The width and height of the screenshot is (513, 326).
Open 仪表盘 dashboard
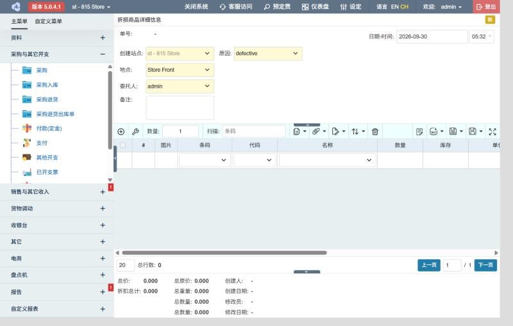[315, 6]
